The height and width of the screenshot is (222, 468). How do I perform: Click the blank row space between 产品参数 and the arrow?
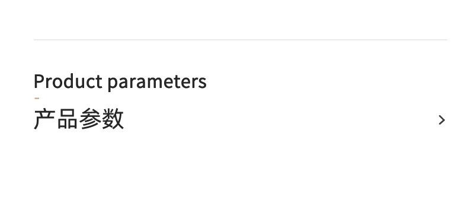pos(281,120)
